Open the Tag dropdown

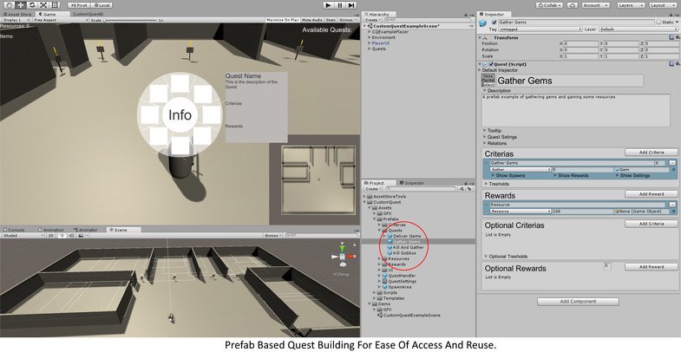(x=540, y=29)
